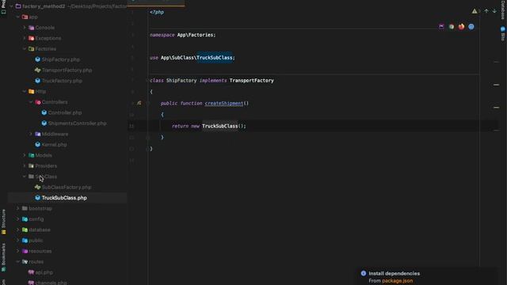Image resolution: width=507 pixels, height=285 pixels.
Task: Click TransportFactory.php interface file icon
Action: pyautogui.click(x=37, y=70)
